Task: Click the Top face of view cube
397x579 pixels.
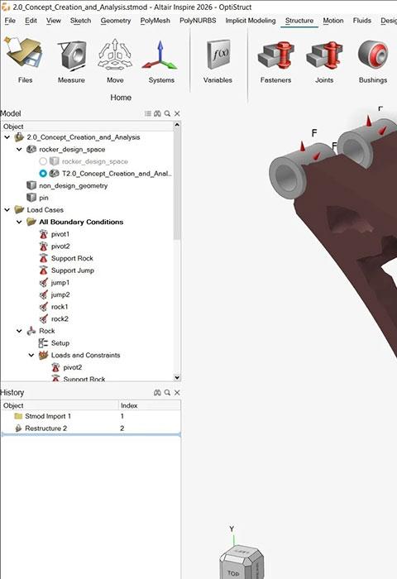Action: tap(233, 572)
